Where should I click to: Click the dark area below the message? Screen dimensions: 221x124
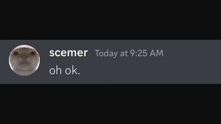point(110,104)
